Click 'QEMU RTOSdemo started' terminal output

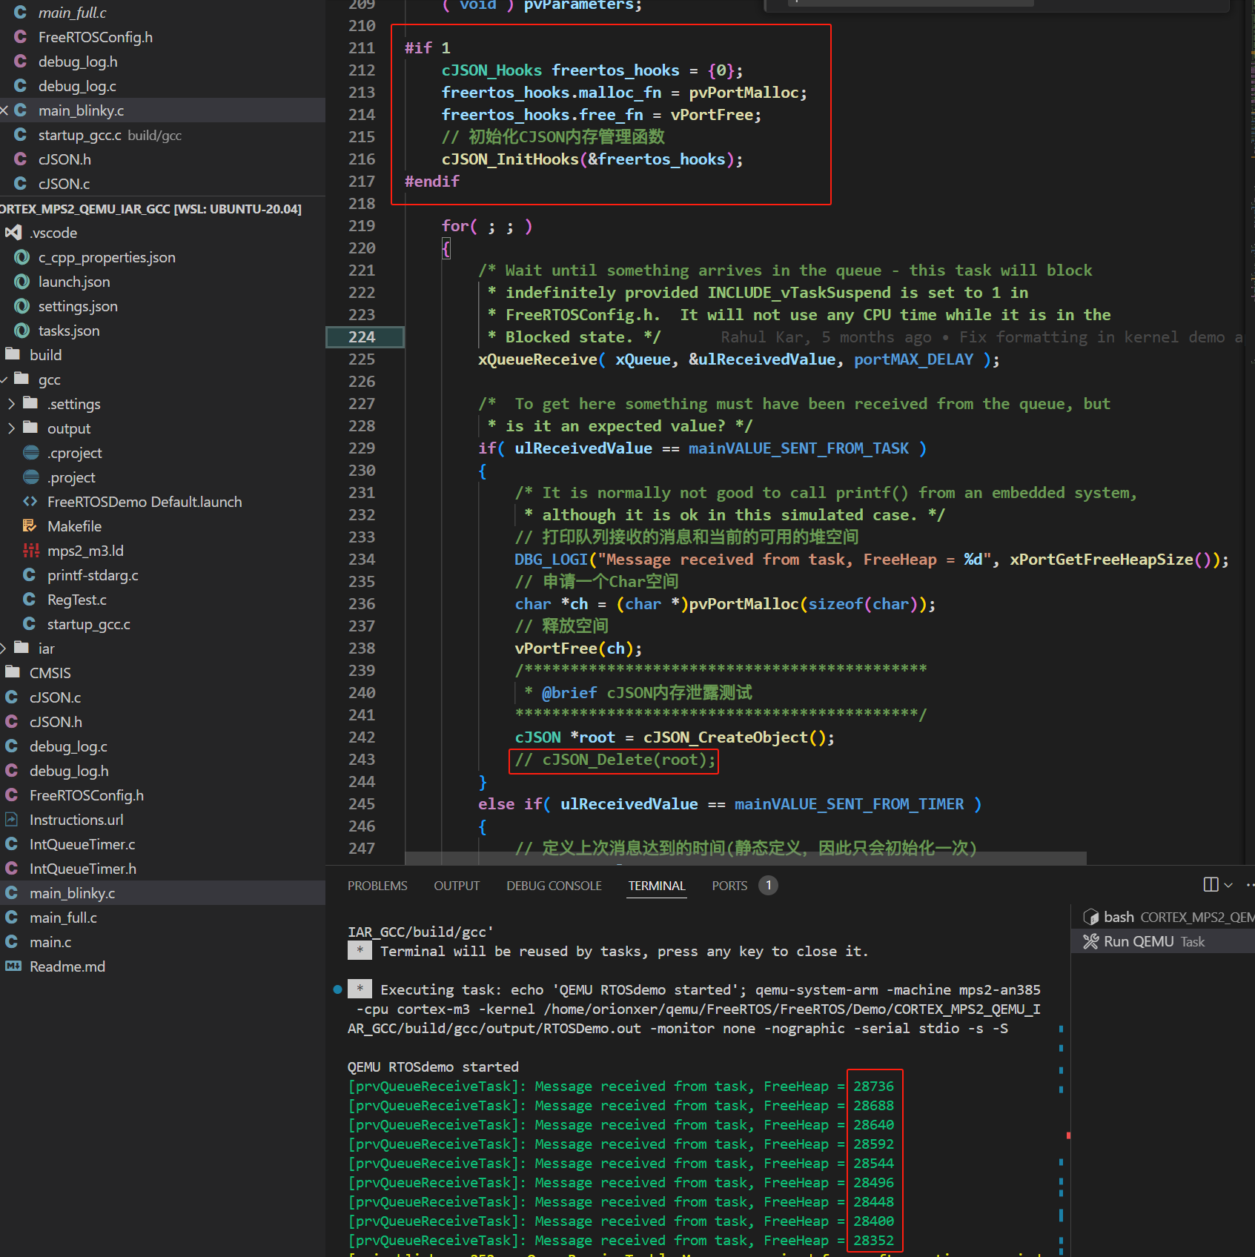(x=433, y=1067)
